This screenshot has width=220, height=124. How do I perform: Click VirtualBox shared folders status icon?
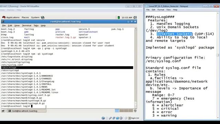click(118, 118)
